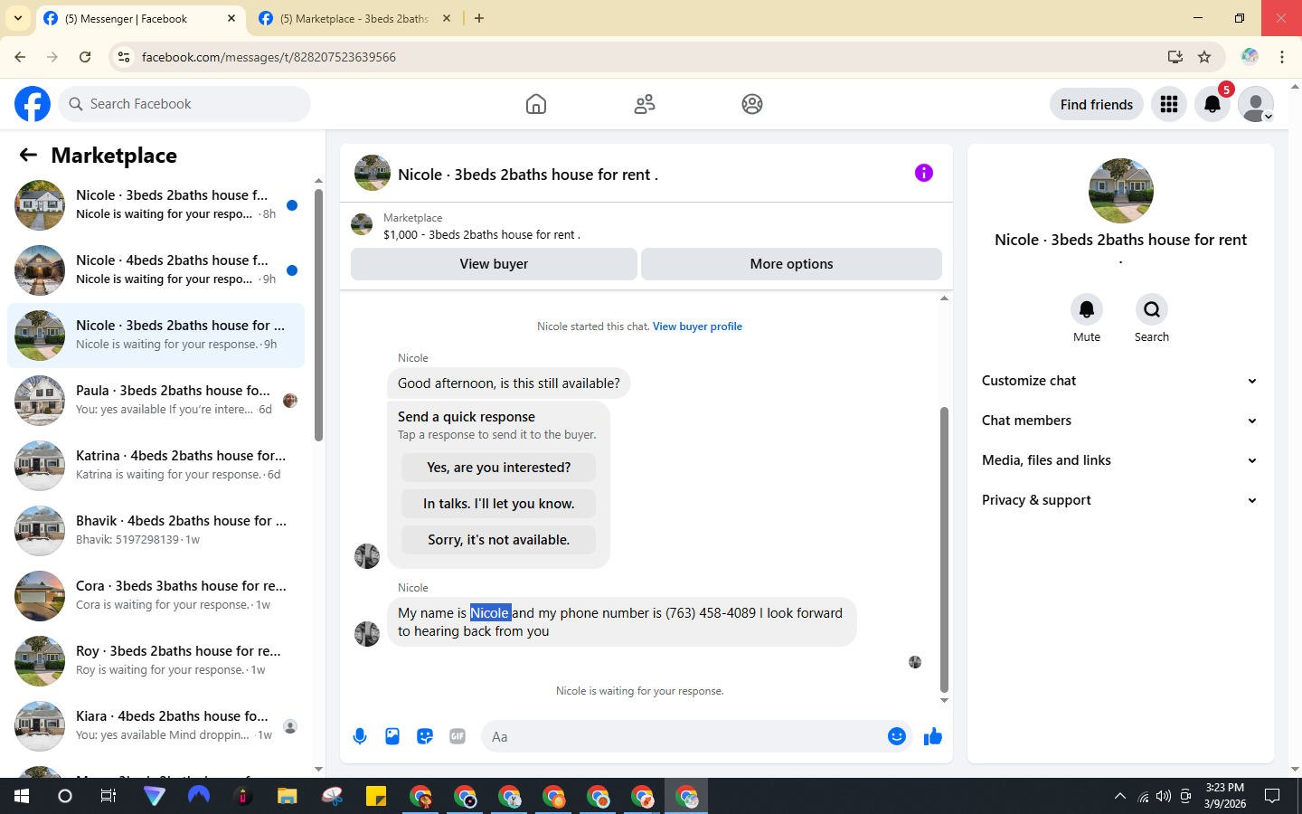1302x814 pixels.
Task: Switch to Messenger | Facebook tab
Action: (140, 18)
